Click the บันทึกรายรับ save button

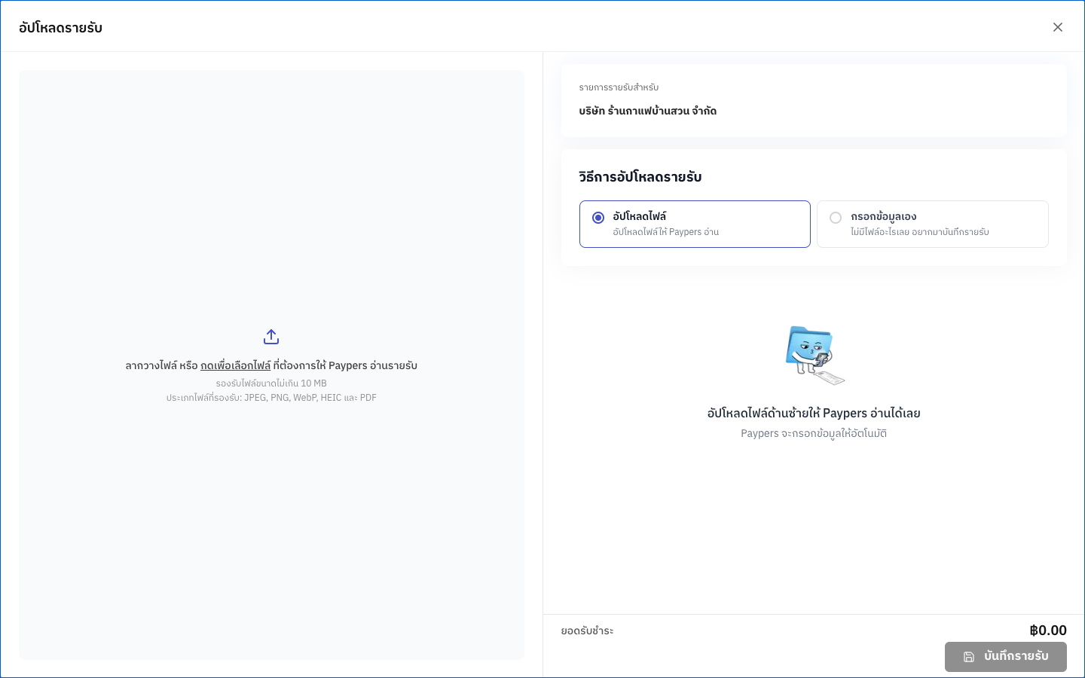coord(1006,657)
